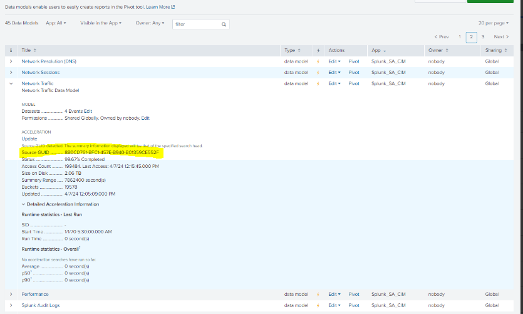Click the acceleration lightning icon for Performance row

318,294
